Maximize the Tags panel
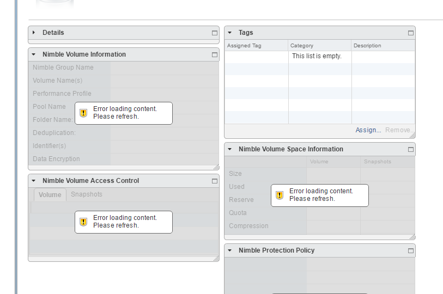 tap(410, 33)
